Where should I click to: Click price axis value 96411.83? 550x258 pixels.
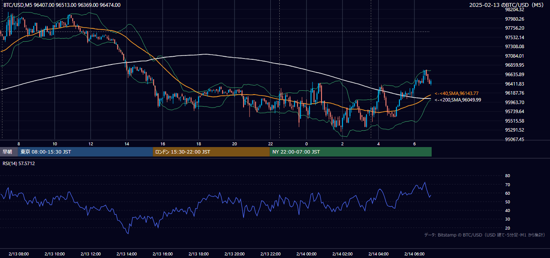[x=515, y=84]
